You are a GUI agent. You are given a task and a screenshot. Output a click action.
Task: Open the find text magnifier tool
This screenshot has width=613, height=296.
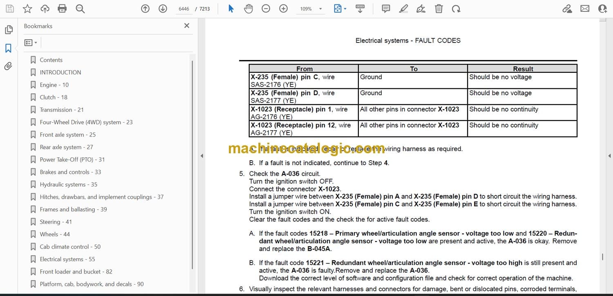(x=80, y=9)
